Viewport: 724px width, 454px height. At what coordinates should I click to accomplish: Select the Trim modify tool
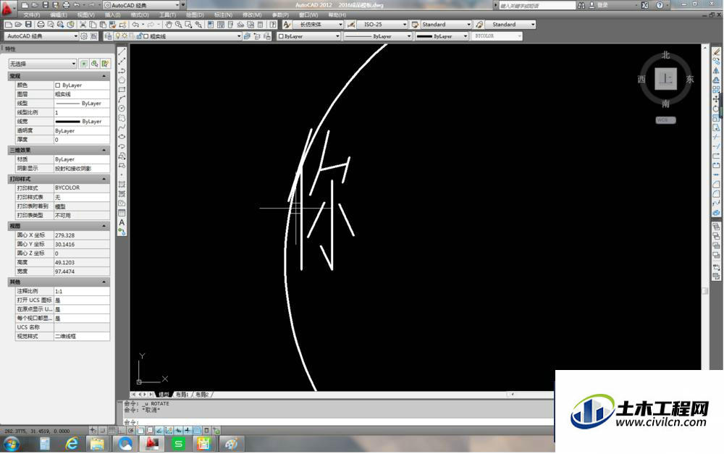[x=716, y=137]
